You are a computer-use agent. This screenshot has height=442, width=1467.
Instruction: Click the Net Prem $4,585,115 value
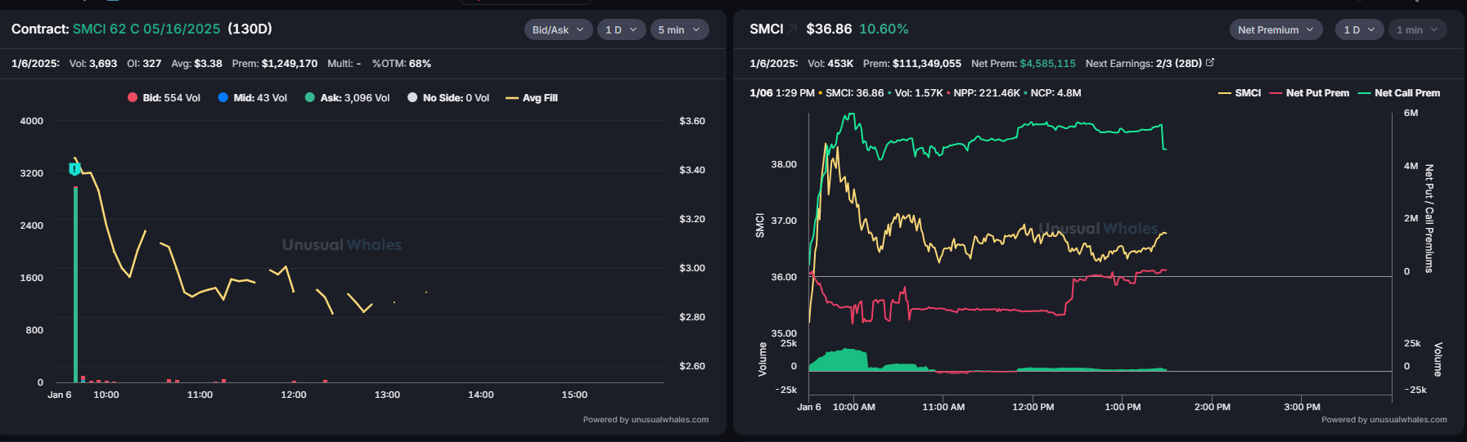click(x=1023, y=63)
